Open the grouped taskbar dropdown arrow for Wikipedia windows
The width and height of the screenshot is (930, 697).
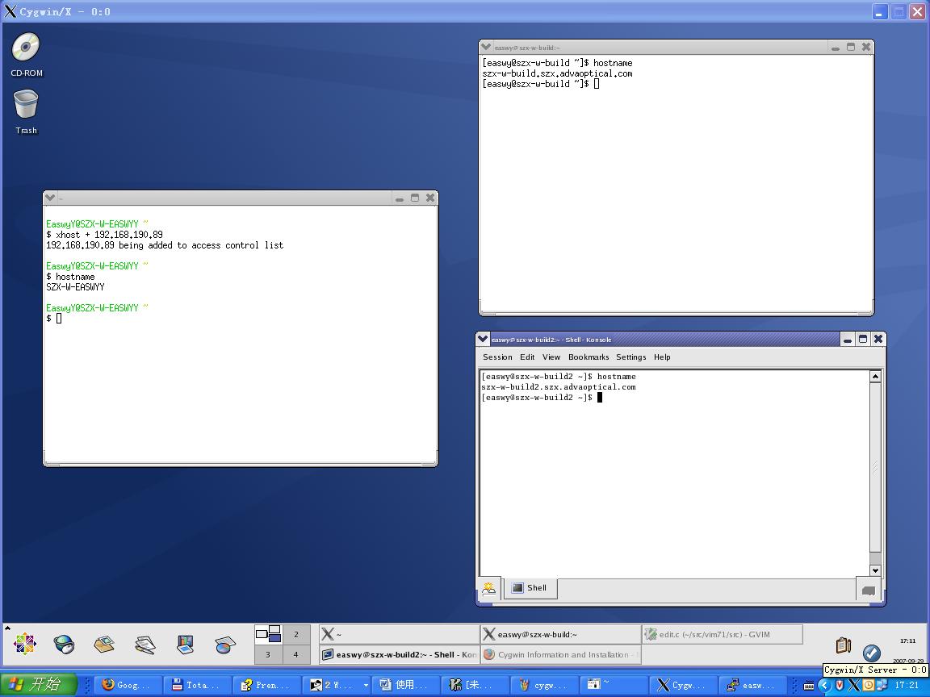[x=366, y=685]
